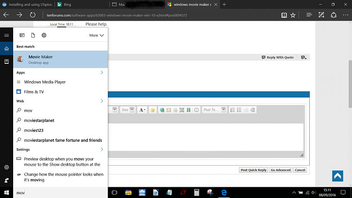
Task: Open the Start menu hamburger button
Action: 7,35
